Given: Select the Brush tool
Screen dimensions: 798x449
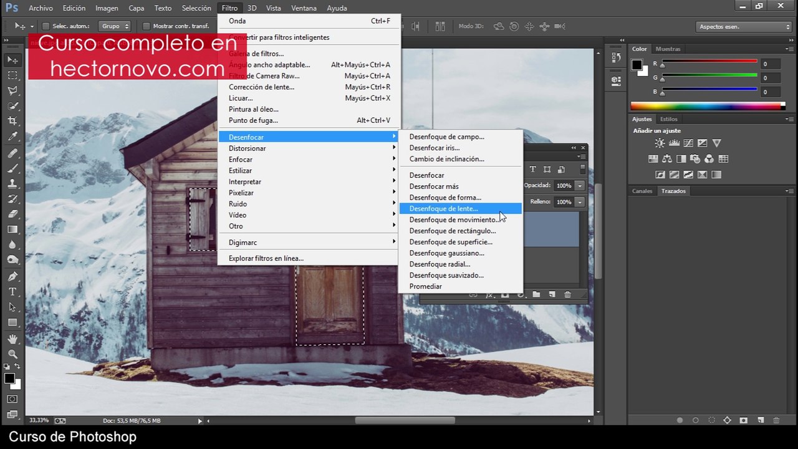Looking at the screenshot, I should [x=12, y=168].
